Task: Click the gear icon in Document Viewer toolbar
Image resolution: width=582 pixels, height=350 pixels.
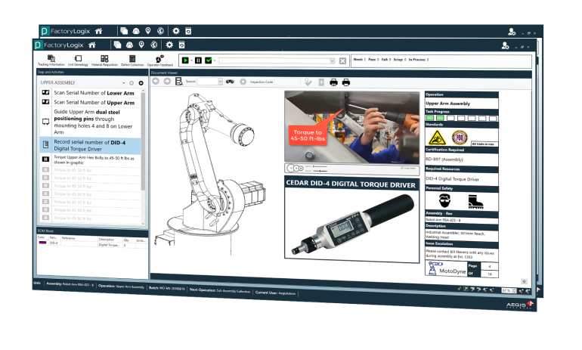Action: coord(243,82)
